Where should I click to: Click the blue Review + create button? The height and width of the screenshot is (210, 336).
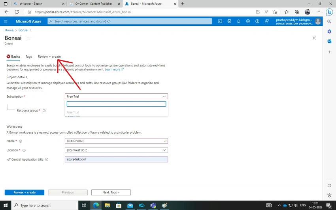(25, 193)
